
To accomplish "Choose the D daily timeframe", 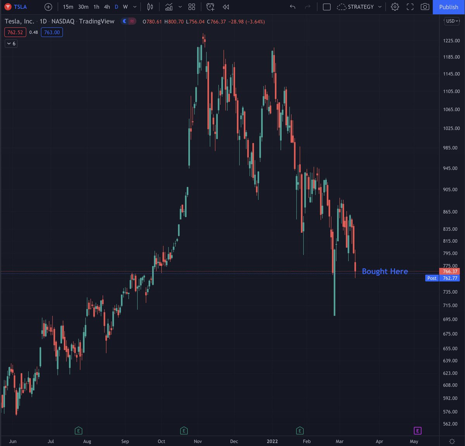I will click(x=116, y=7).
